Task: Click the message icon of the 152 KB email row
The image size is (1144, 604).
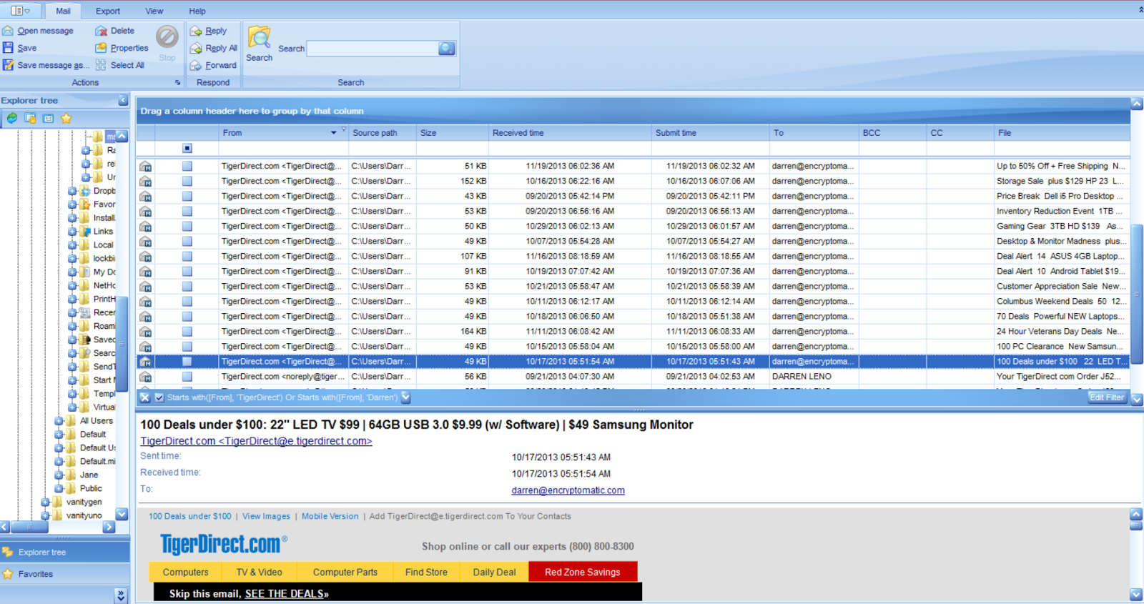Action: pyautogui.click(x=145, y=182)
